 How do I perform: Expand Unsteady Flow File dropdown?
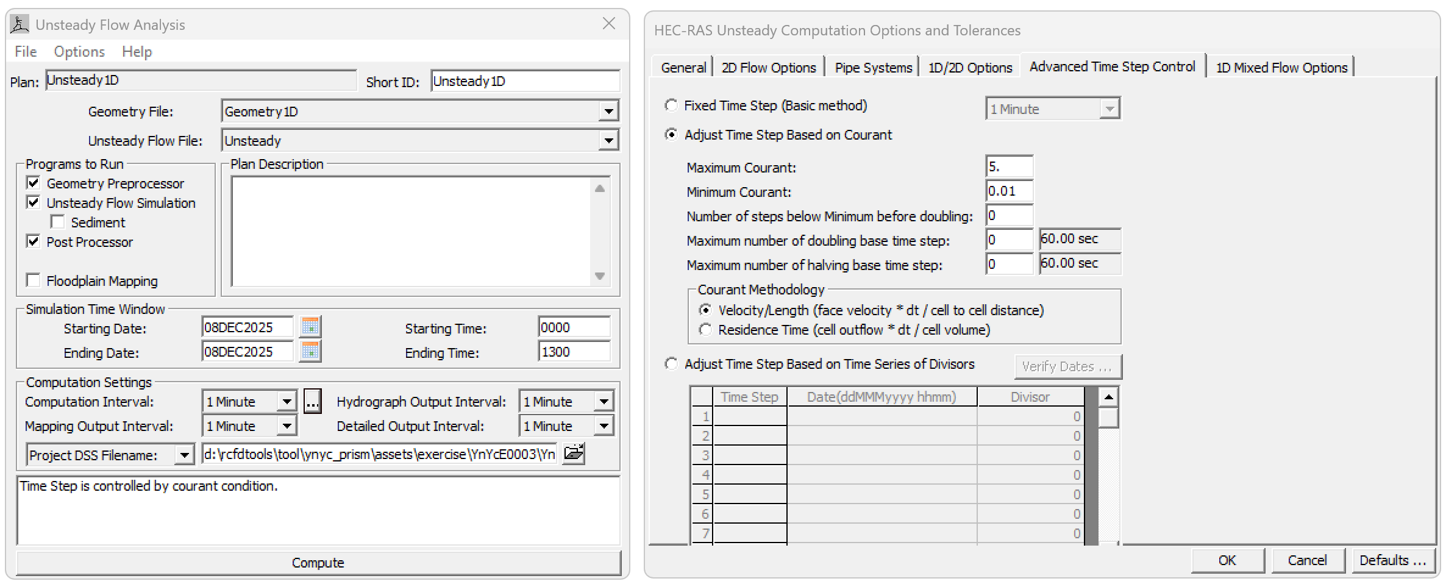click(x=608, y=141)
